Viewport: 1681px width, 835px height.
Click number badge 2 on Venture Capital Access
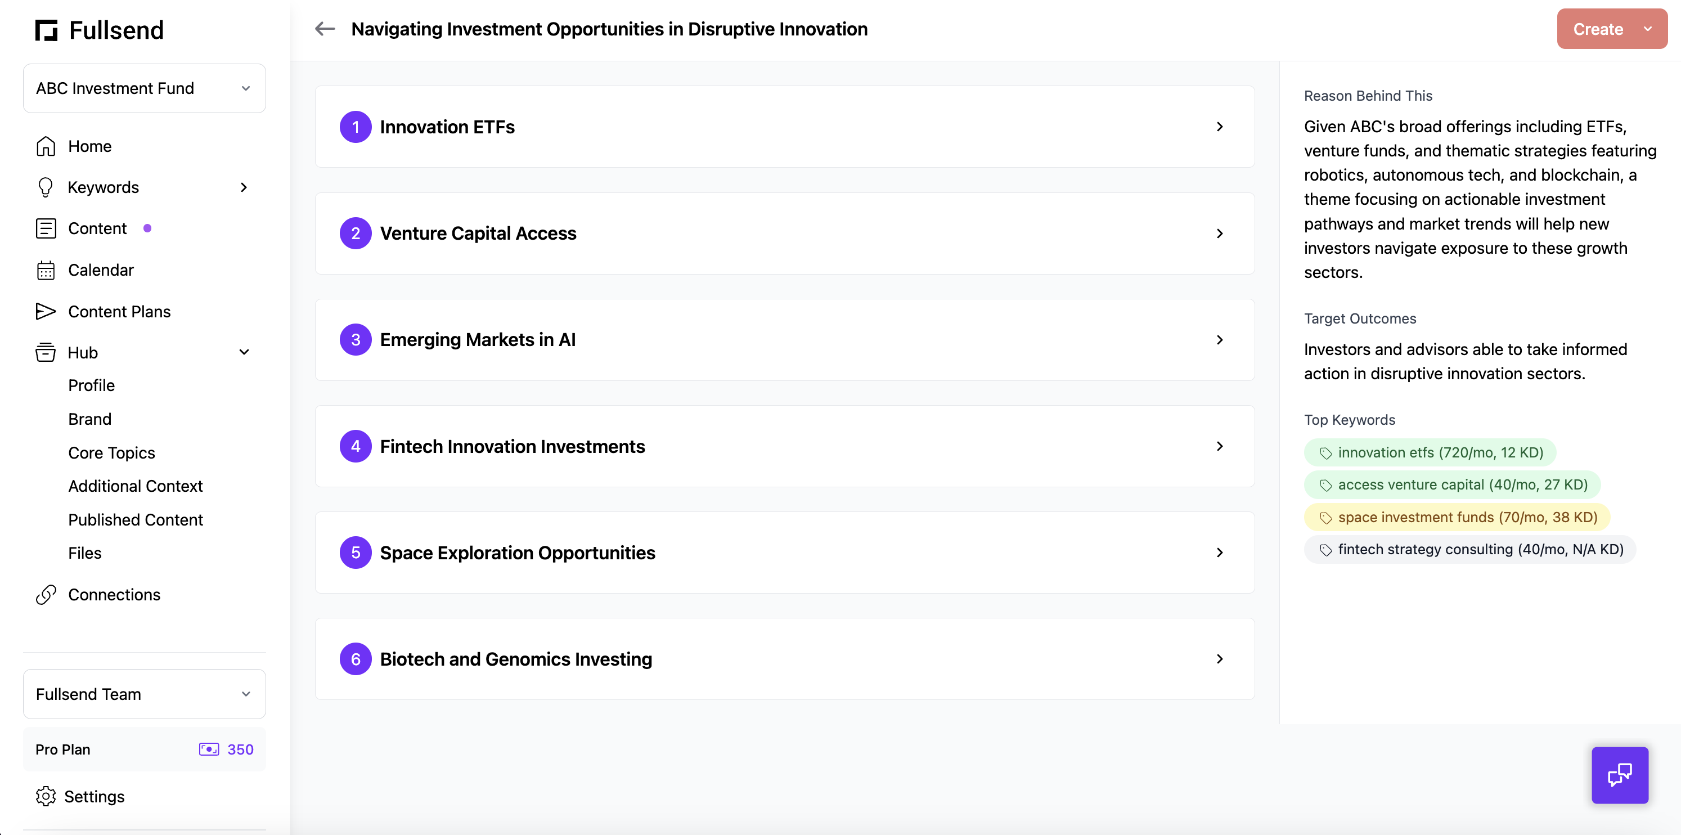(356, 233)
